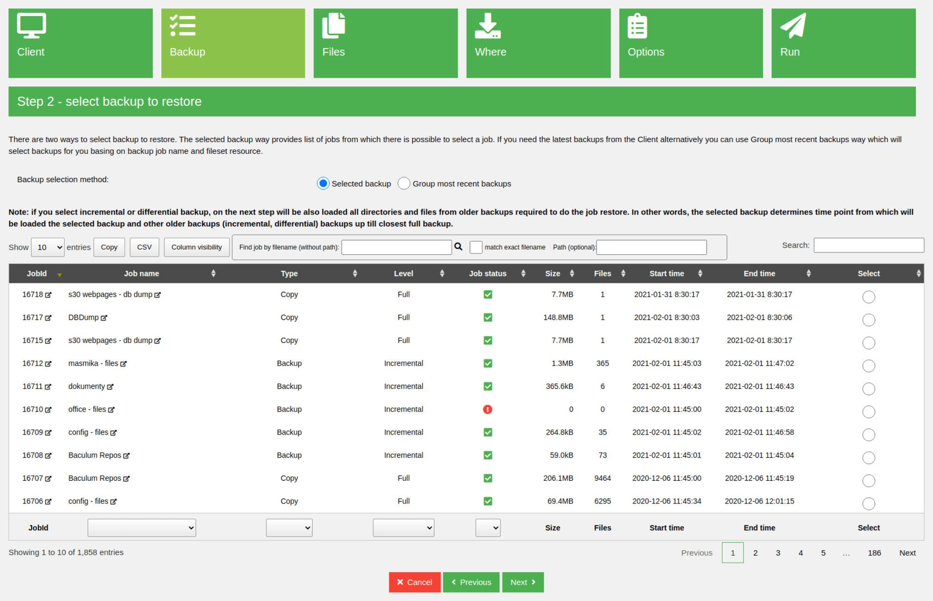Select backup job 16712 masmika - files radio
This screenshot has height=601, width=933.
[868, 366]
